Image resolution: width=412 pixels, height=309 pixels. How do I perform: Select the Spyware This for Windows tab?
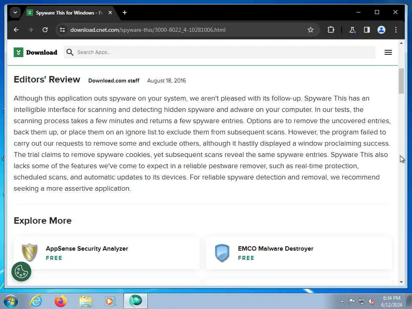(x=70, y=12)
